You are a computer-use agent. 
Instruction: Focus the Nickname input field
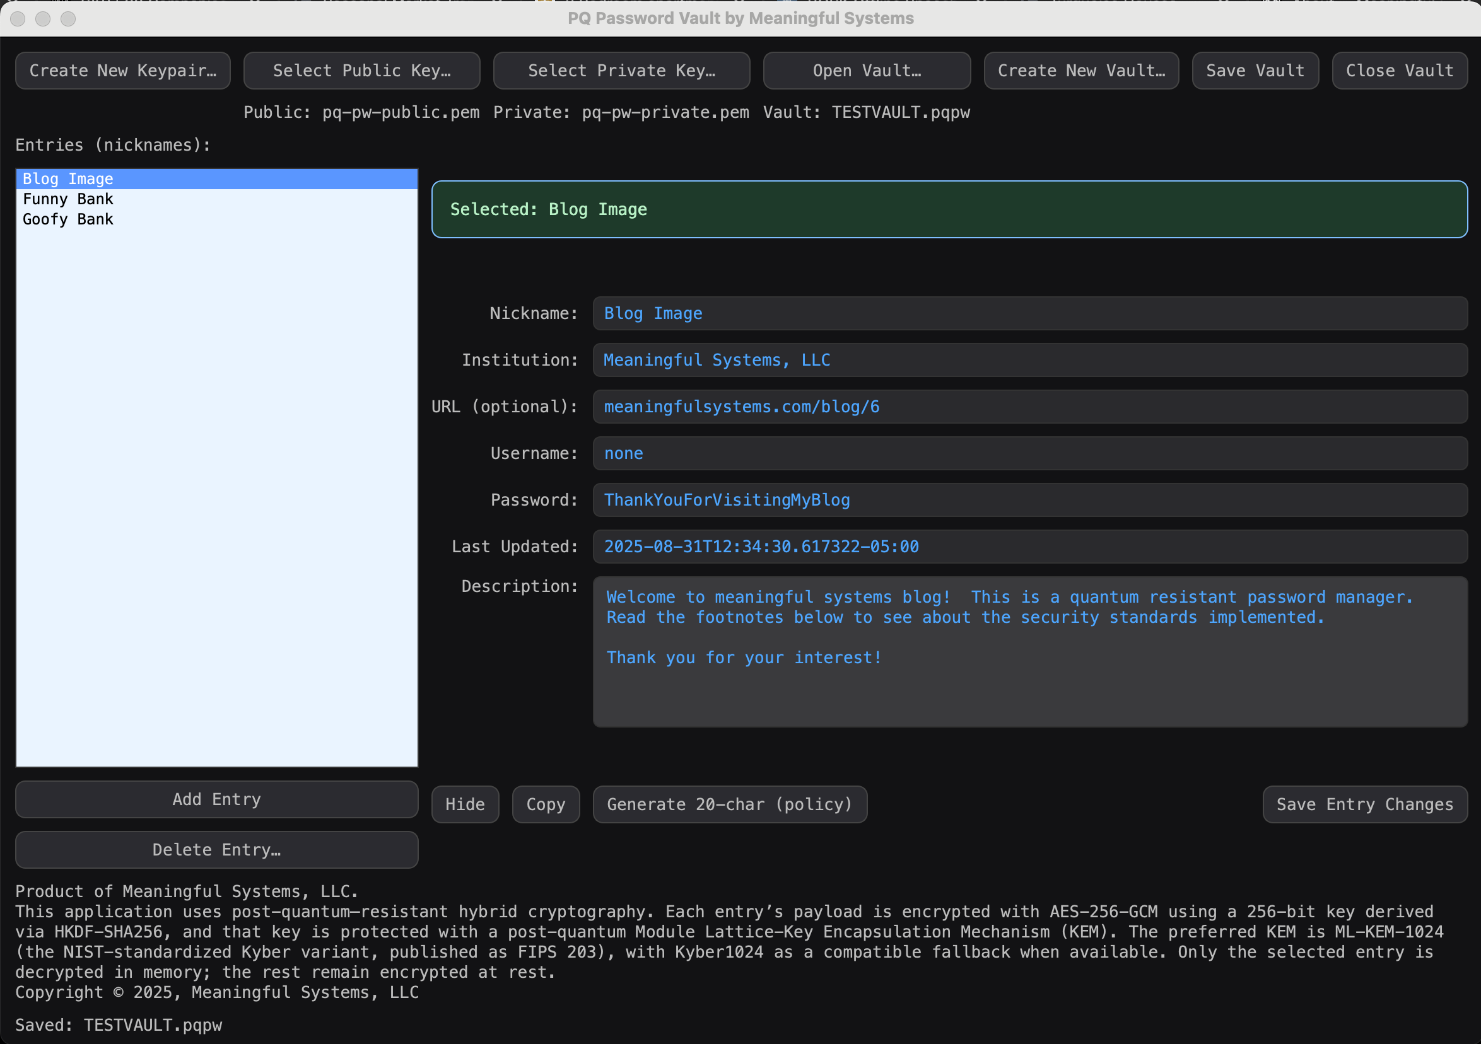click(1030, 313)
